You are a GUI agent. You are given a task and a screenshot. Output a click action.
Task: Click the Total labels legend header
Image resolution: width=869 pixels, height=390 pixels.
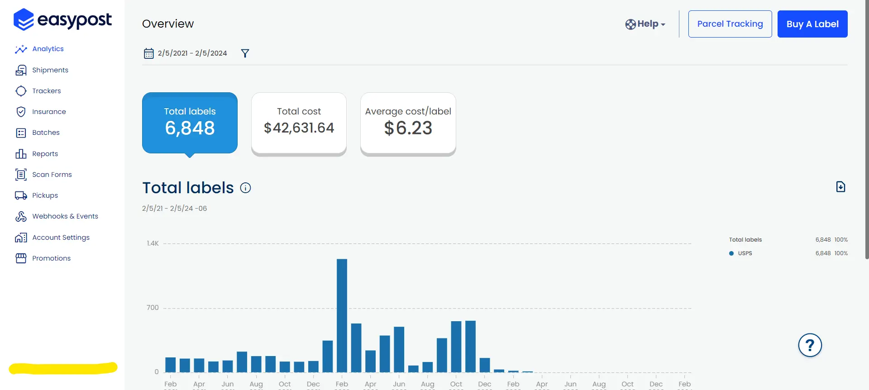pyautogui.click(x=745, y=240)
